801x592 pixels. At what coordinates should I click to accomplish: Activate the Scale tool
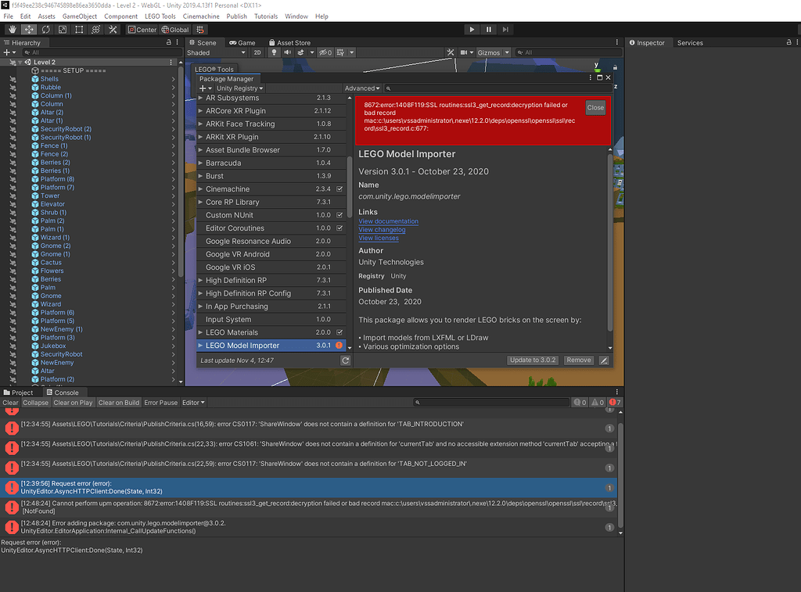(62, 30)
